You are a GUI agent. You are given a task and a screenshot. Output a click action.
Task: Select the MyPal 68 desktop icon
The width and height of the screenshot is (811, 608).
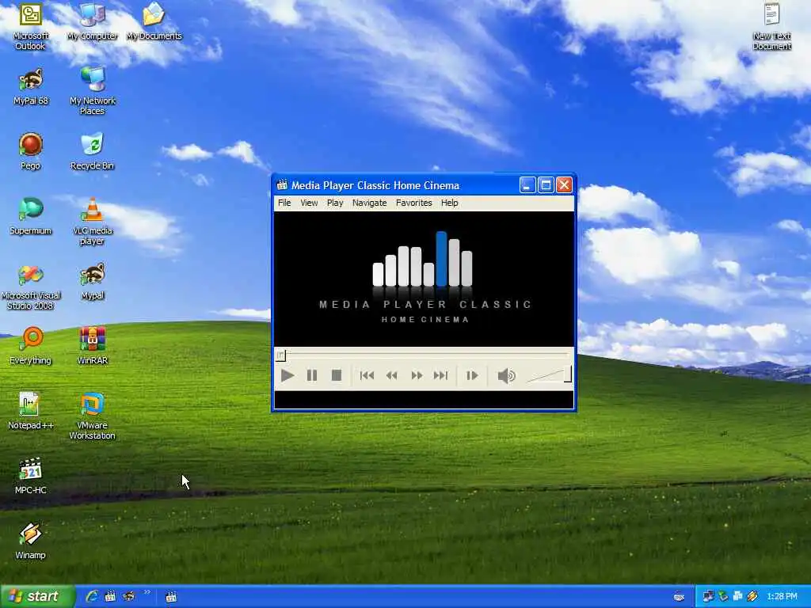[31, 86]
